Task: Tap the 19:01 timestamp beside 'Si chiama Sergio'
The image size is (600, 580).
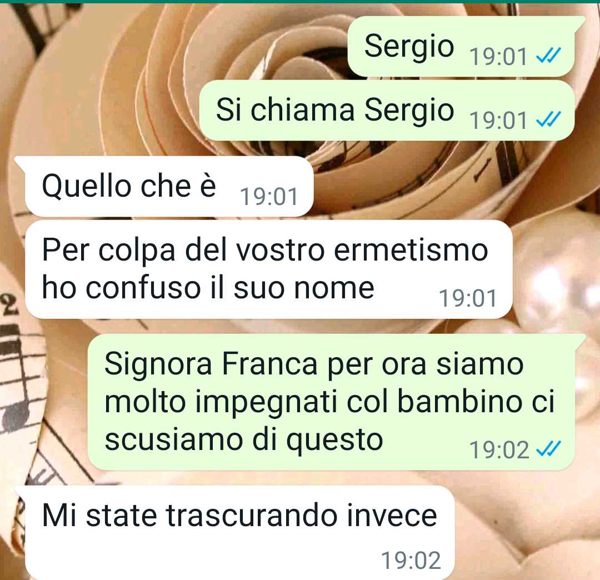Action: coord(498,121)
